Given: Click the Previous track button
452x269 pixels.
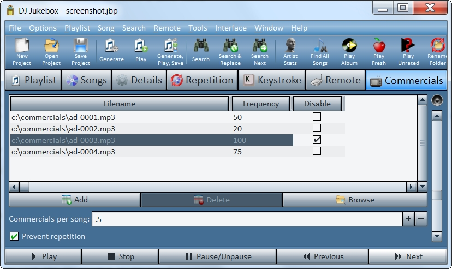Looking at the screenshot, I should [322, 256].
